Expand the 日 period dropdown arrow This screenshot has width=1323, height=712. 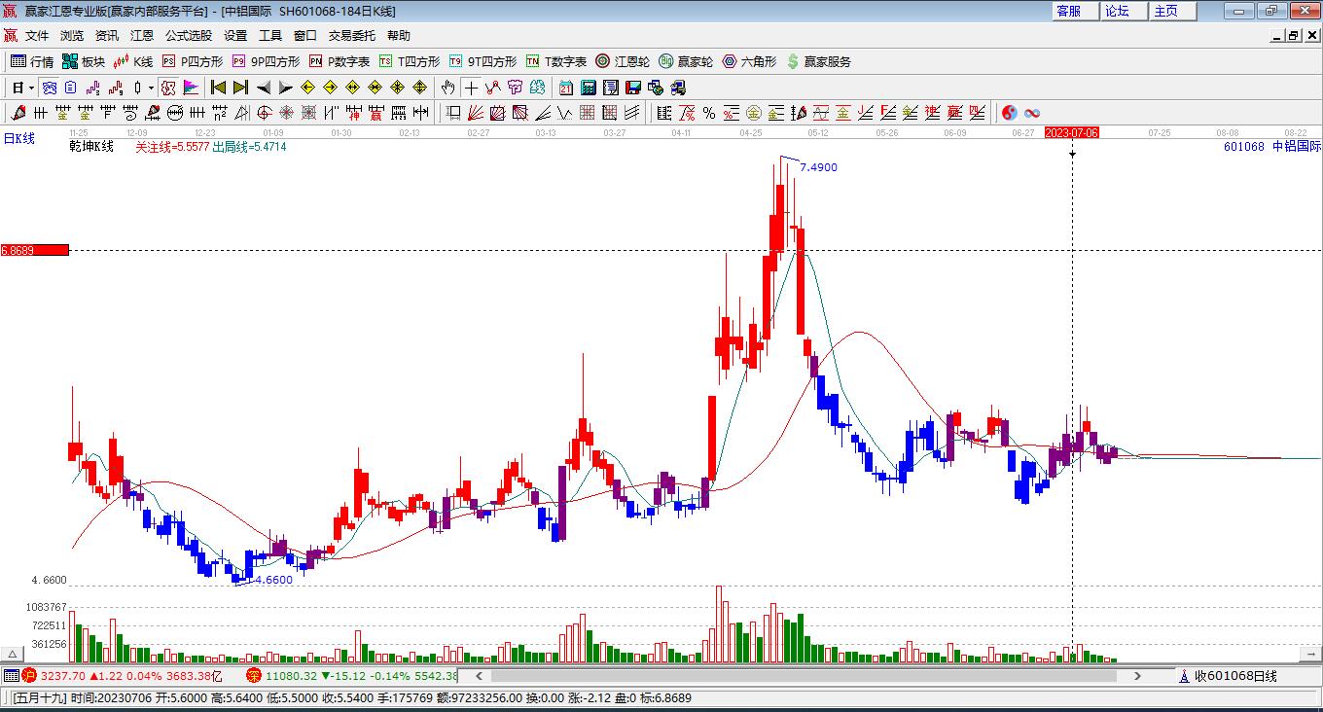point(31,88)
